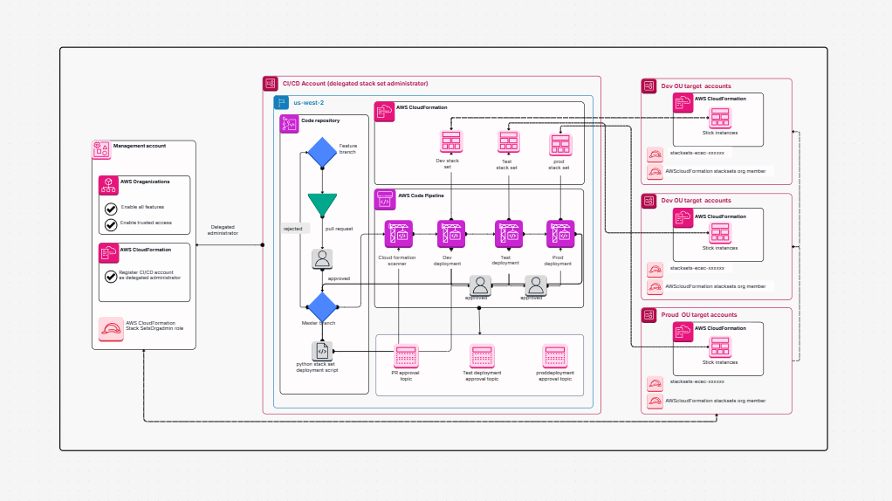Viewport: 892px width, 501px height.
Task: Click the 'Proud OU target accounts' title
Action: click(x=698, y=315)
